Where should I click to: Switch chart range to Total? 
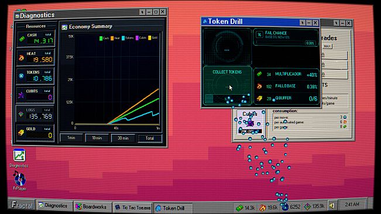(150, 139)
